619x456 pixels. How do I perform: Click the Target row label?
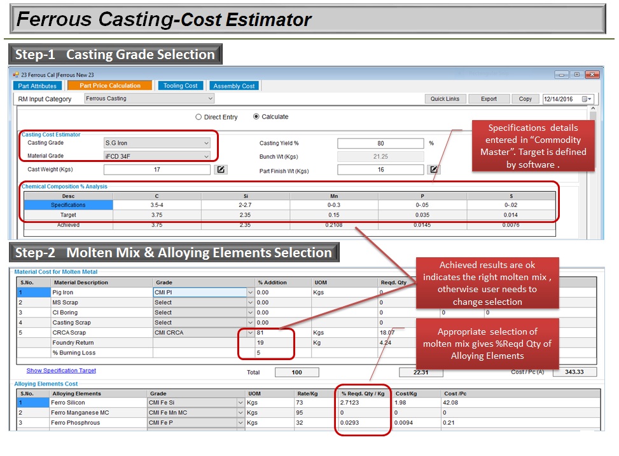(x=68, y=215)
